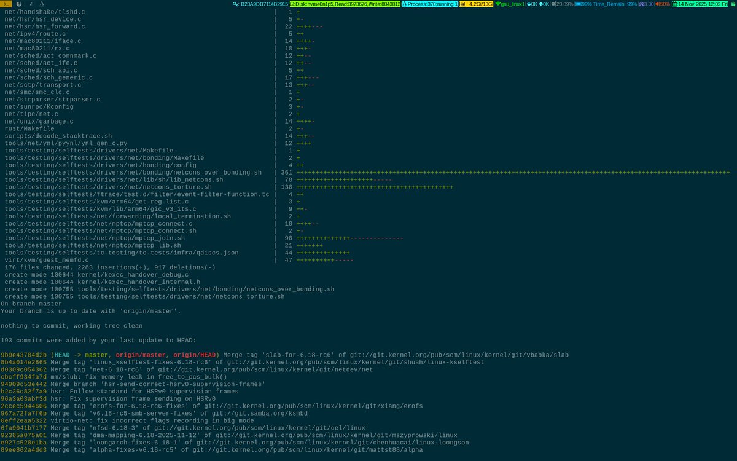The image size is (737, 461).
Task: Click commit hash 2ccec5944606
Action: pos(25,406)
